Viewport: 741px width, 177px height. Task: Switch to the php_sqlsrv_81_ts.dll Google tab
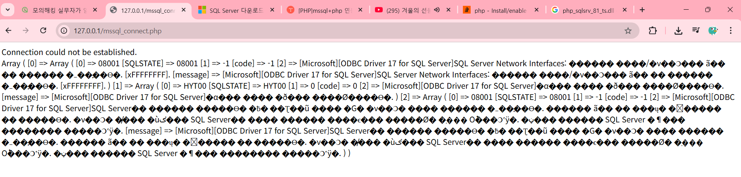coord(589,10)
